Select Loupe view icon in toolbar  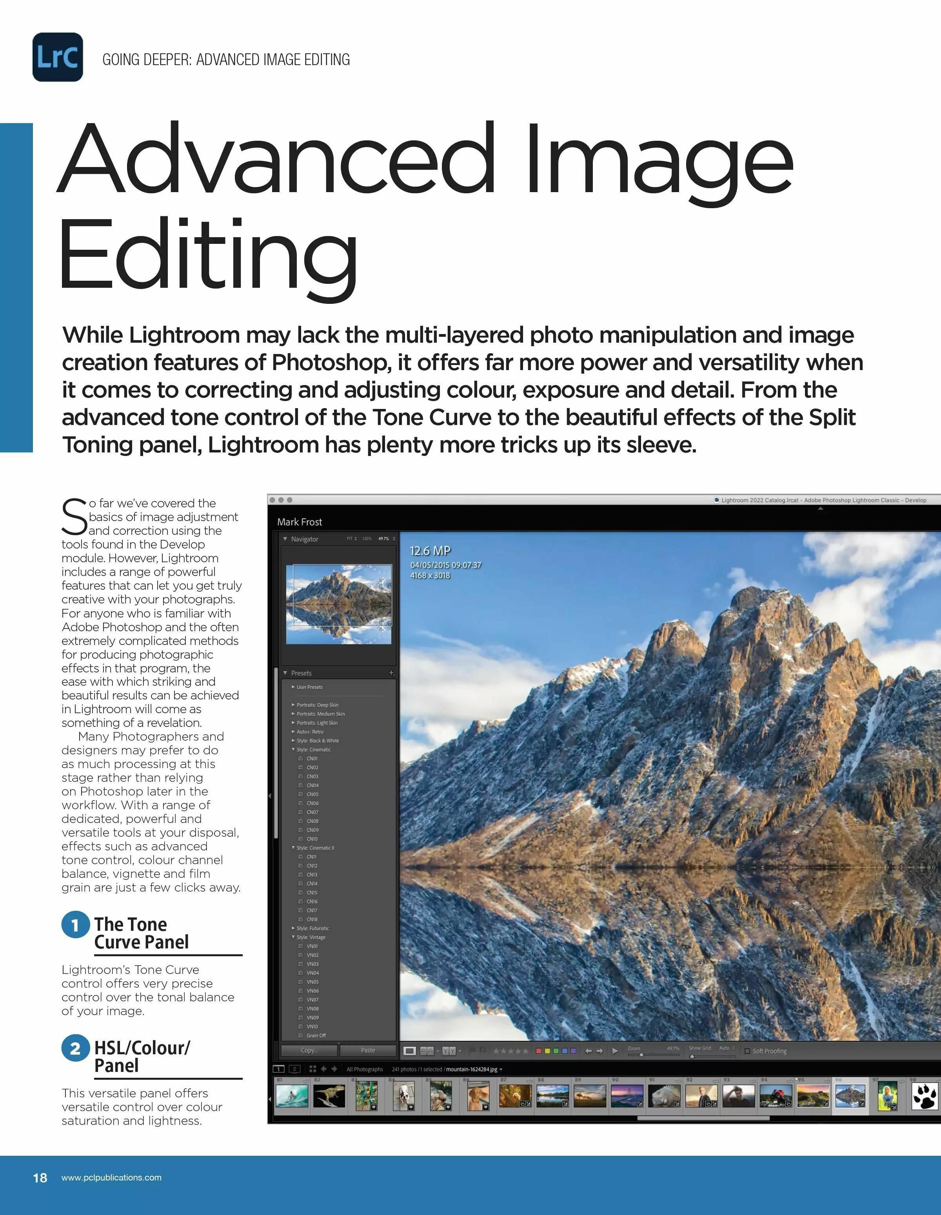click(410, 1051)
